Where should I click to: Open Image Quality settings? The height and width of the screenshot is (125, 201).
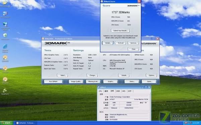(x=76, y=81)
